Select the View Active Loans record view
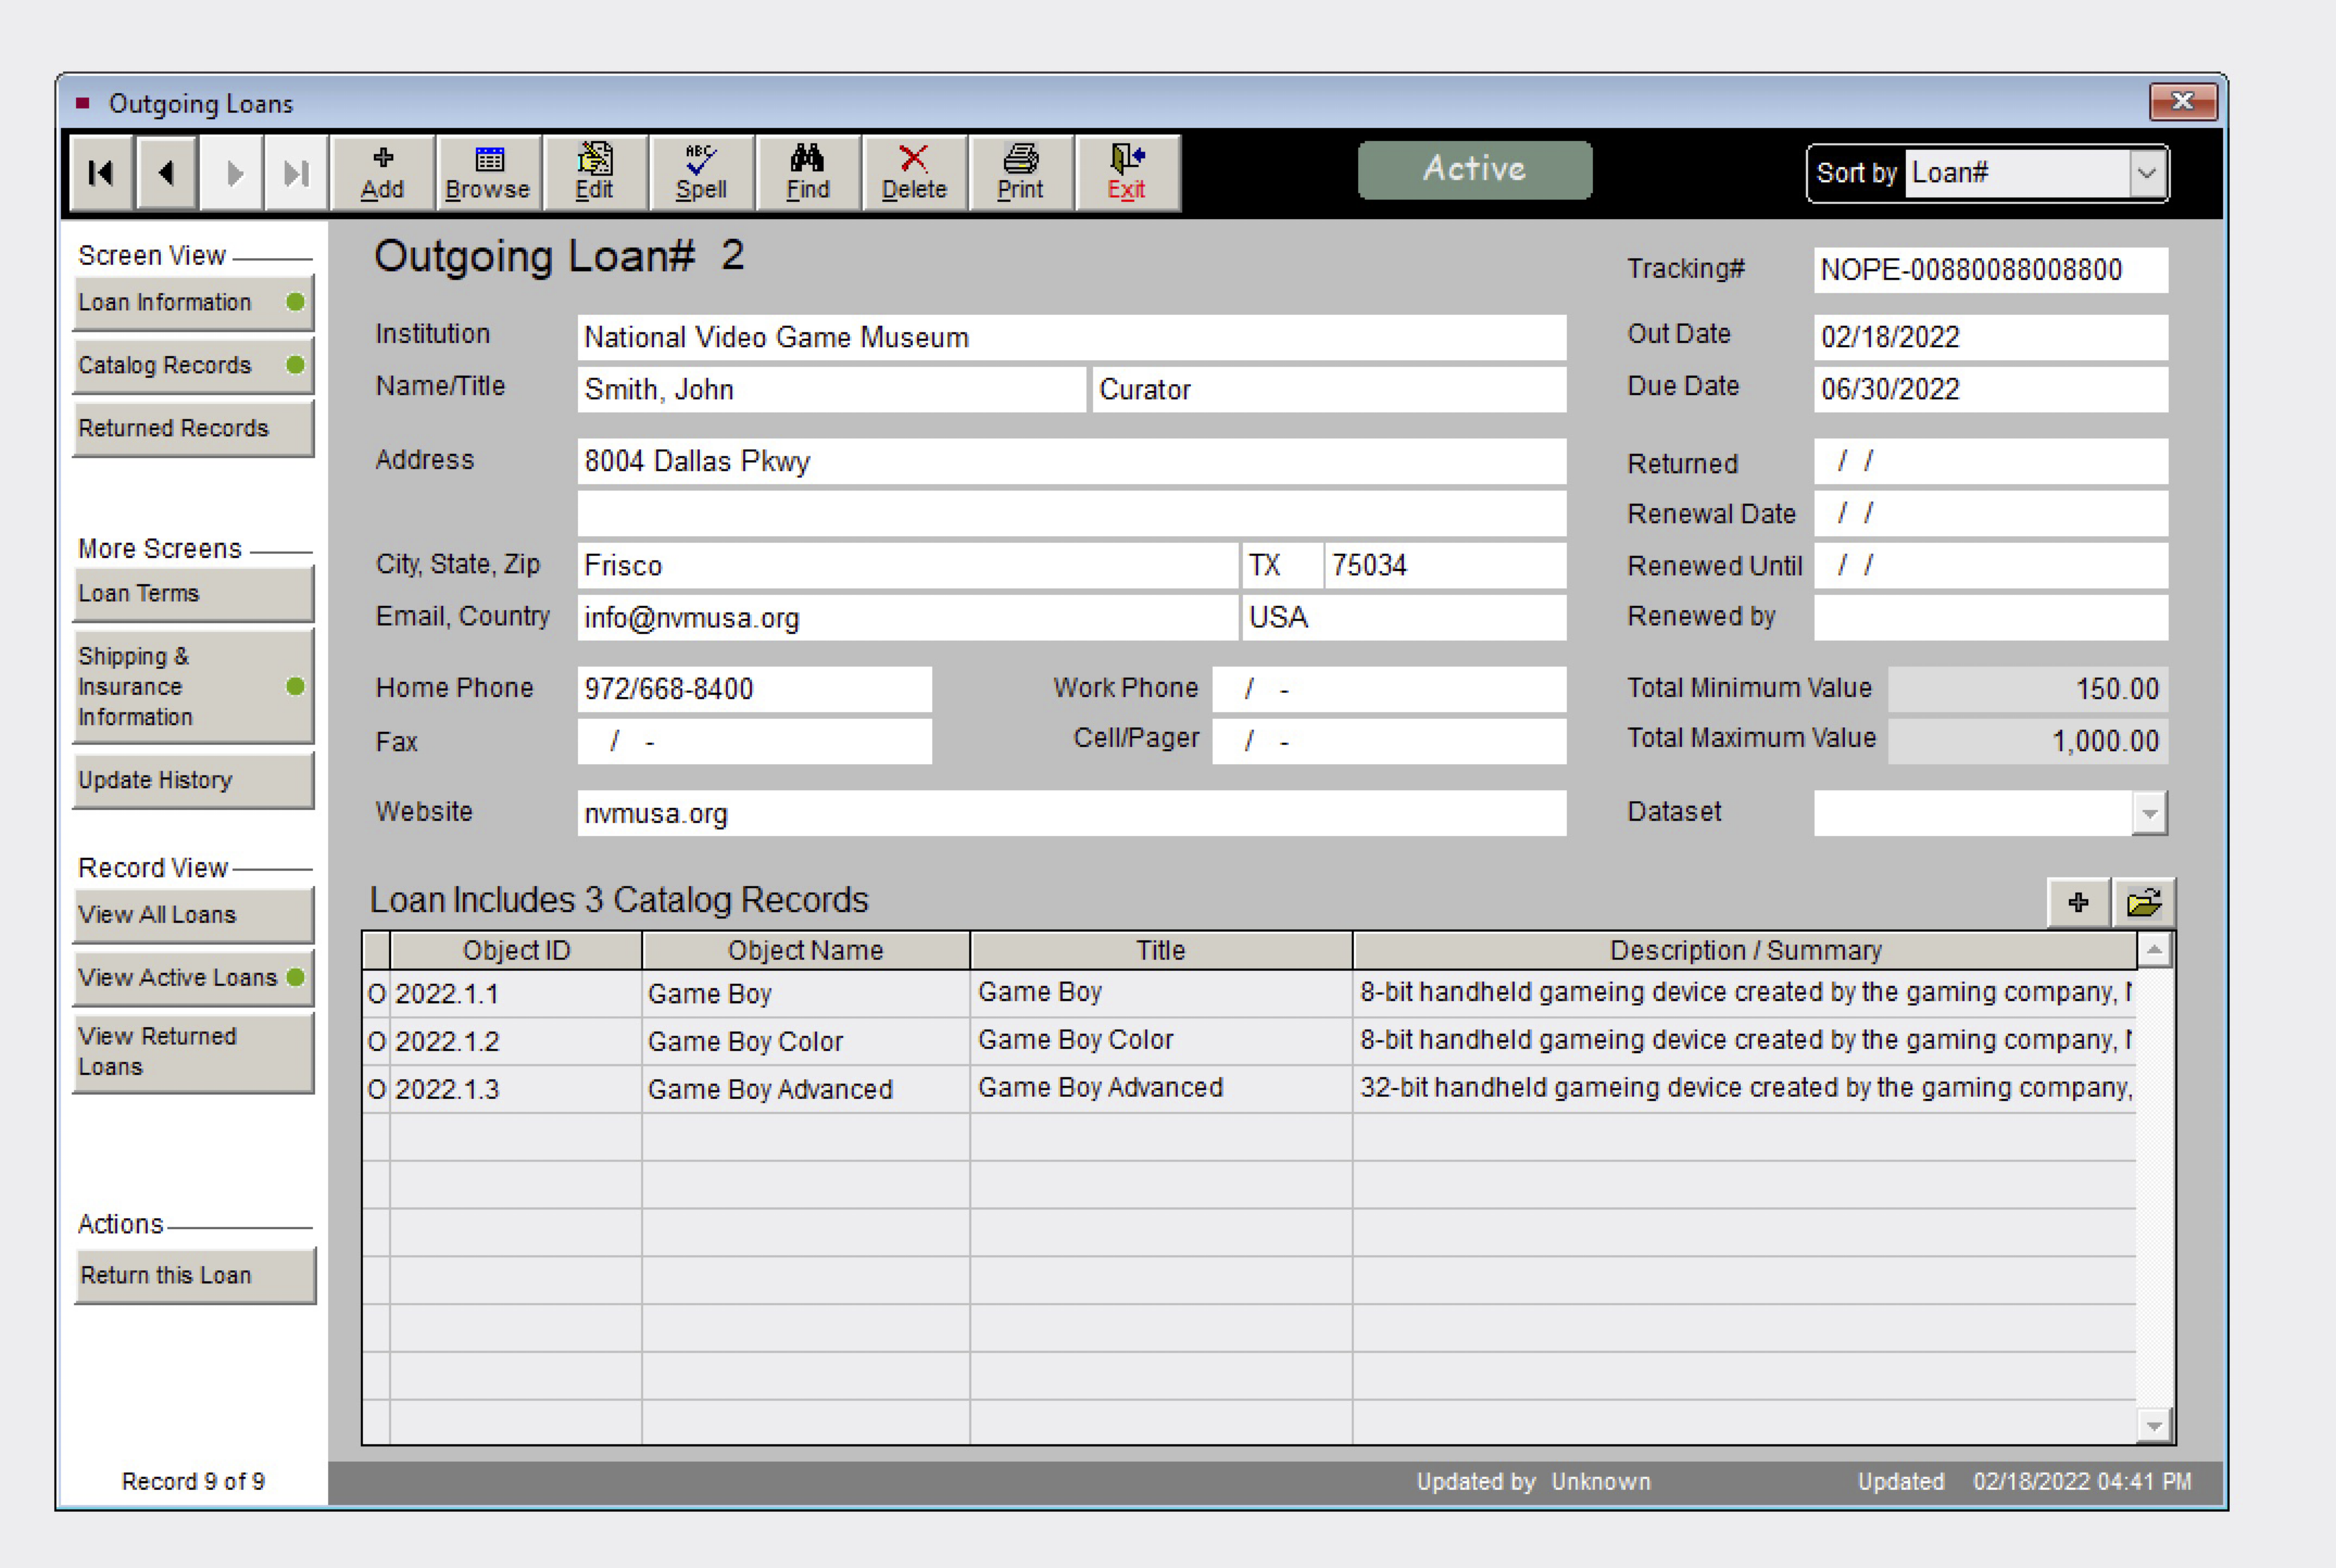Viewport: 2336px width, 1568px height. coord(193,977)
